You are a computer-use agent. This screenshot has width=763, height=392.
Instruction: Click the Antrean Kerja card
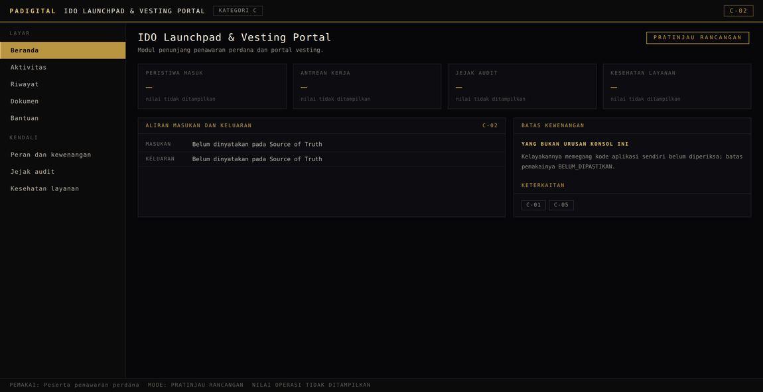367,86
